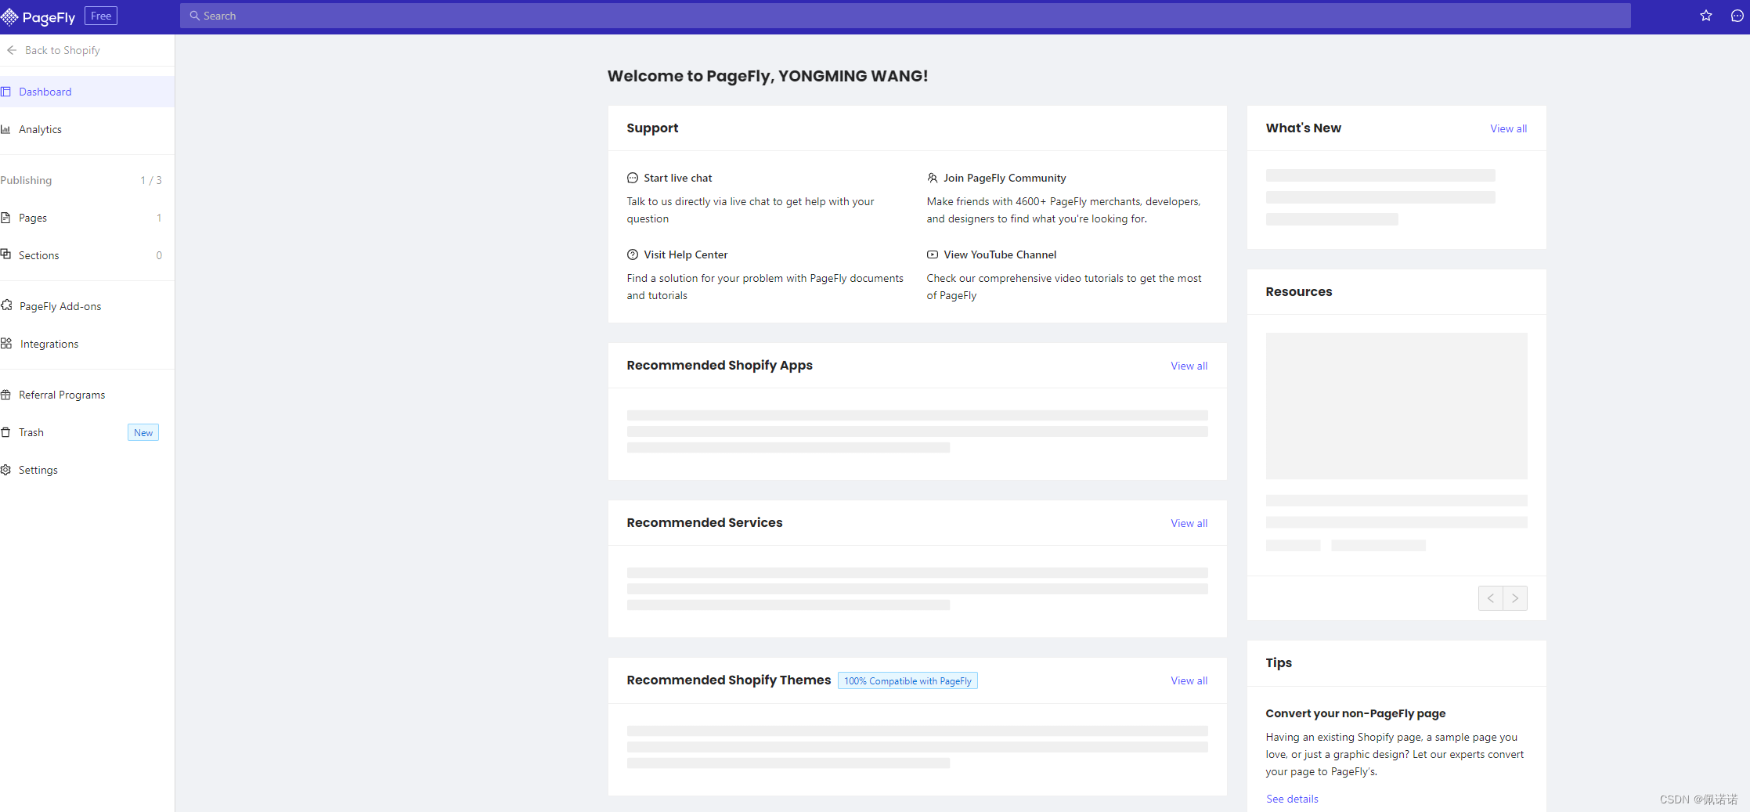Click See details under Tips
1750x812 pixels.
point(1292,799)
